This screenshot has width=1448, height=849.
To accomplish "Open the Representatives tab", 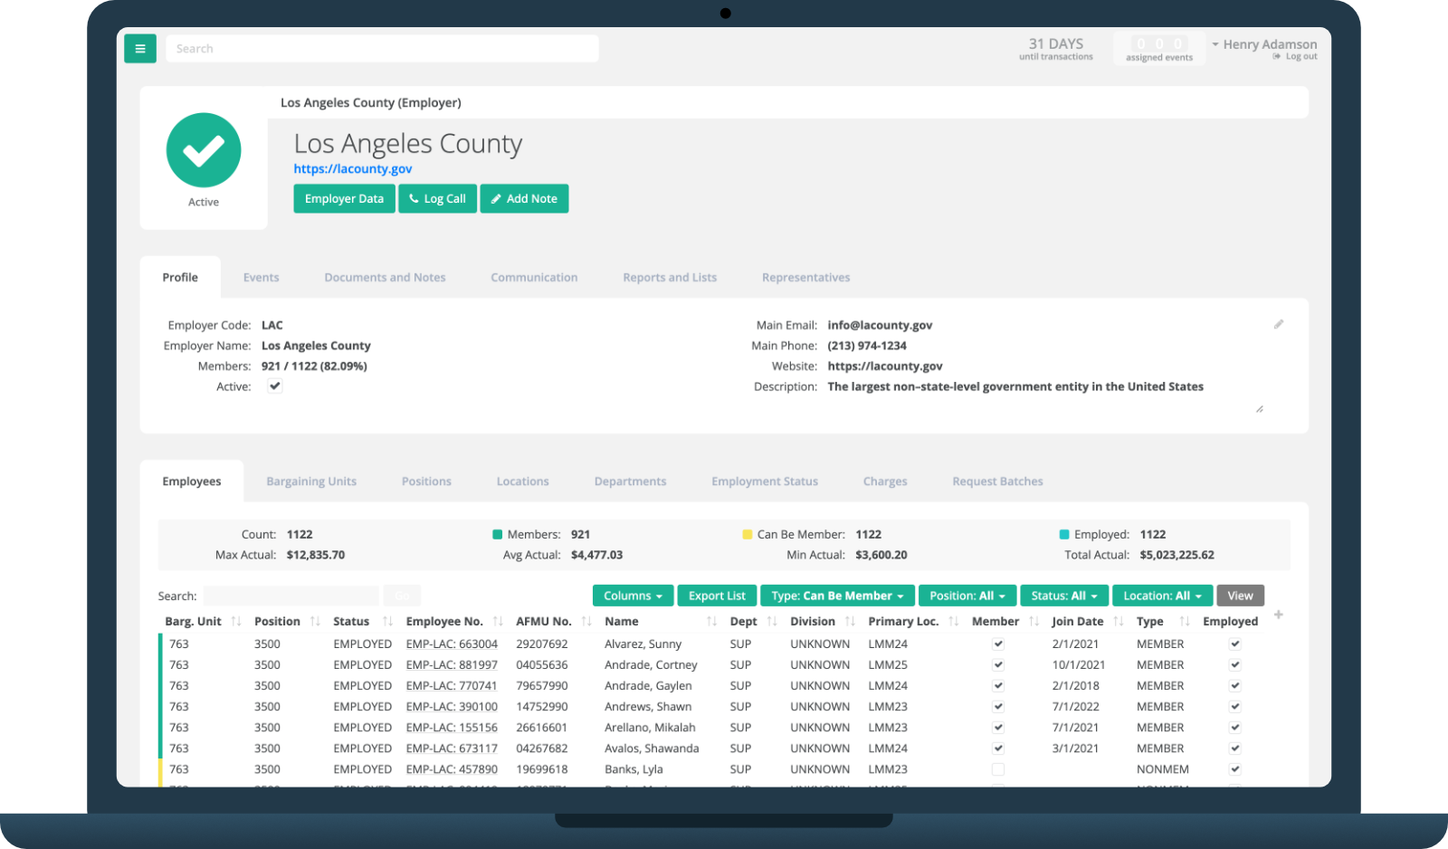I will point(805,278).
